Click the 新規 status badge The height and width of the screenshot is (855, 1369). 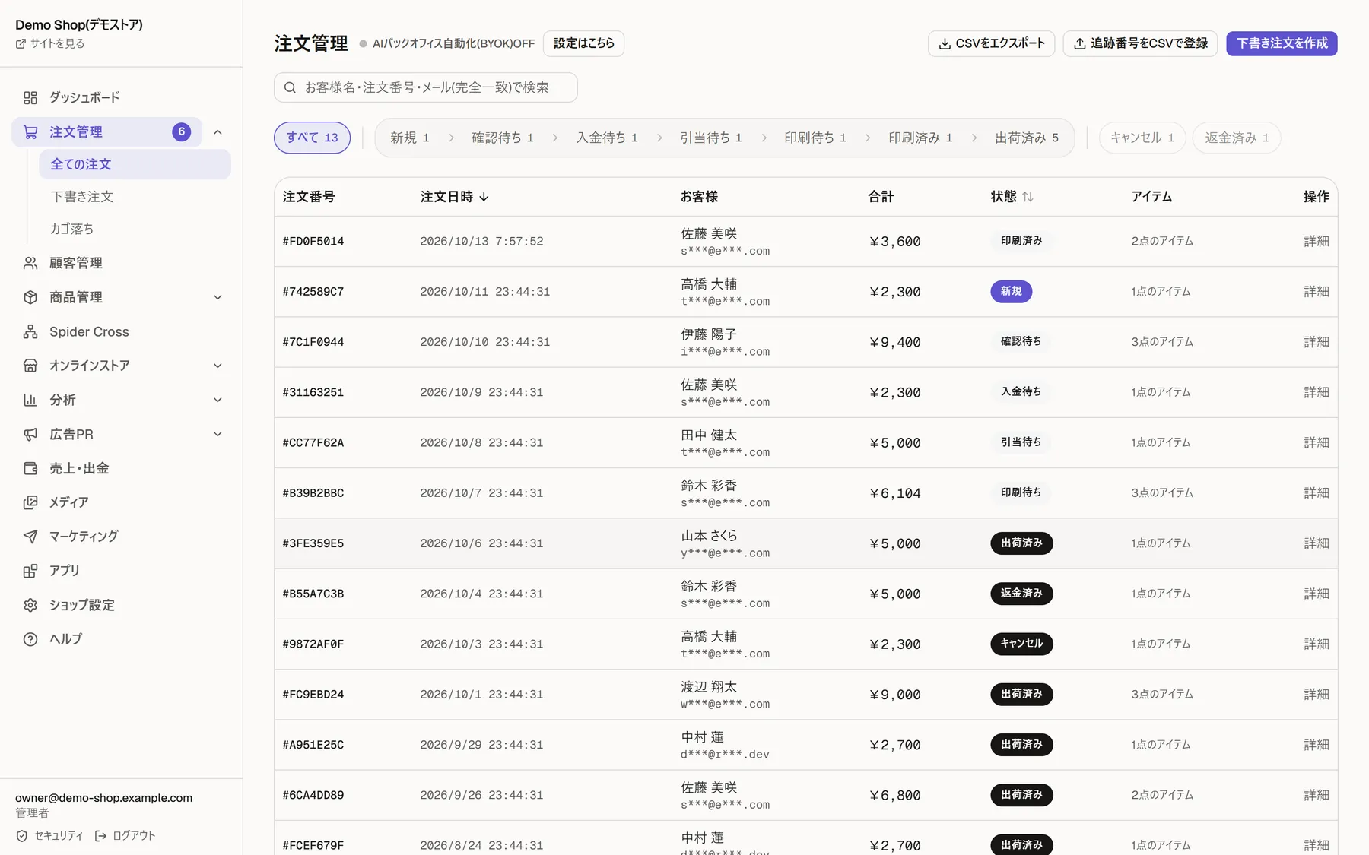click(x=1011, y=292)
